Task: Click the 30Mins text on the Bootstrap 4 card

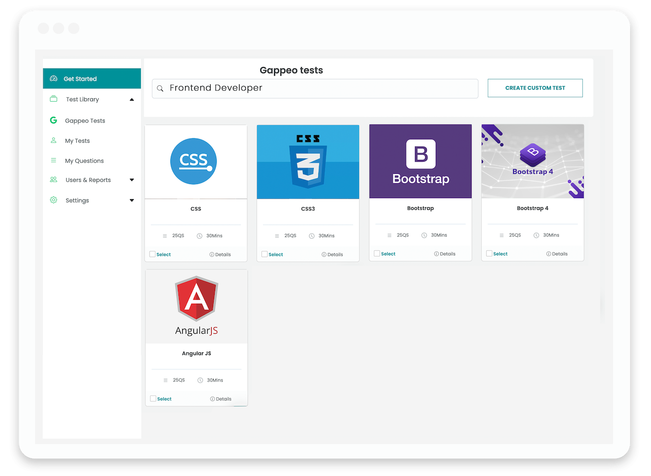Action: (551, 235)
